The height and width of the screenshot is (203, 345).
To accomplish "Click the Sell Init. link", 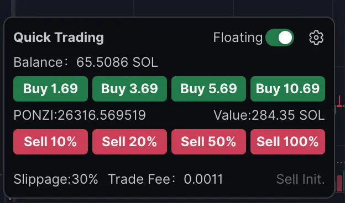I will 300,179.
